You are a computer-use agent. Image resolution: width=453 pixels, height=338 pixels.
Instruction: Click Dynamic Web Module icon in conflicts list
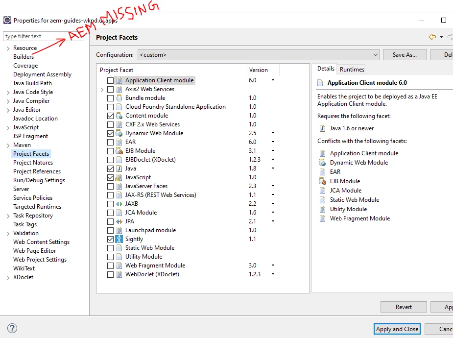point(322,163)
